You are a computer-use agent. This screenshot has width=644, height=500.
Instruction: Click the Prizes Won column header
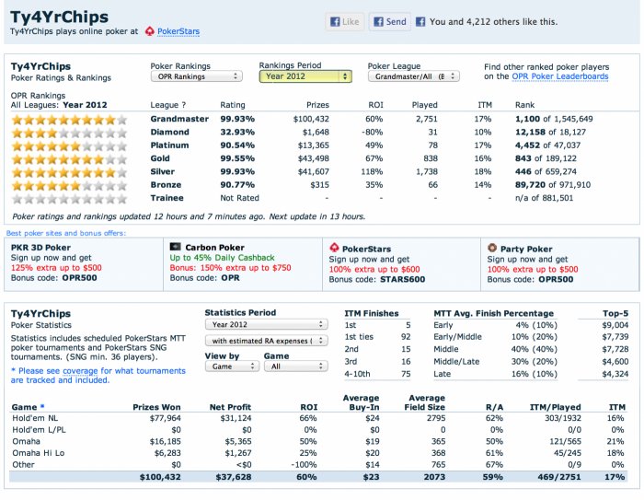click(156, 407)
